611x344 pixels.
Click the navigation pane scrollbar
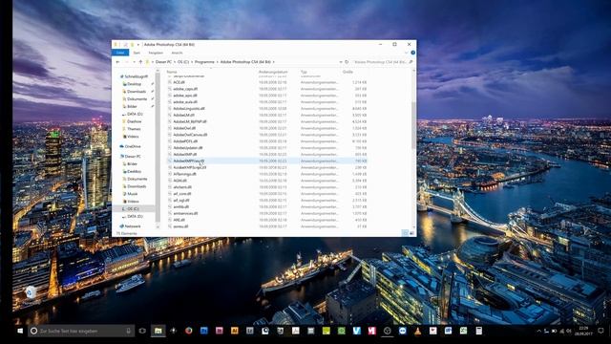(158, 148)
